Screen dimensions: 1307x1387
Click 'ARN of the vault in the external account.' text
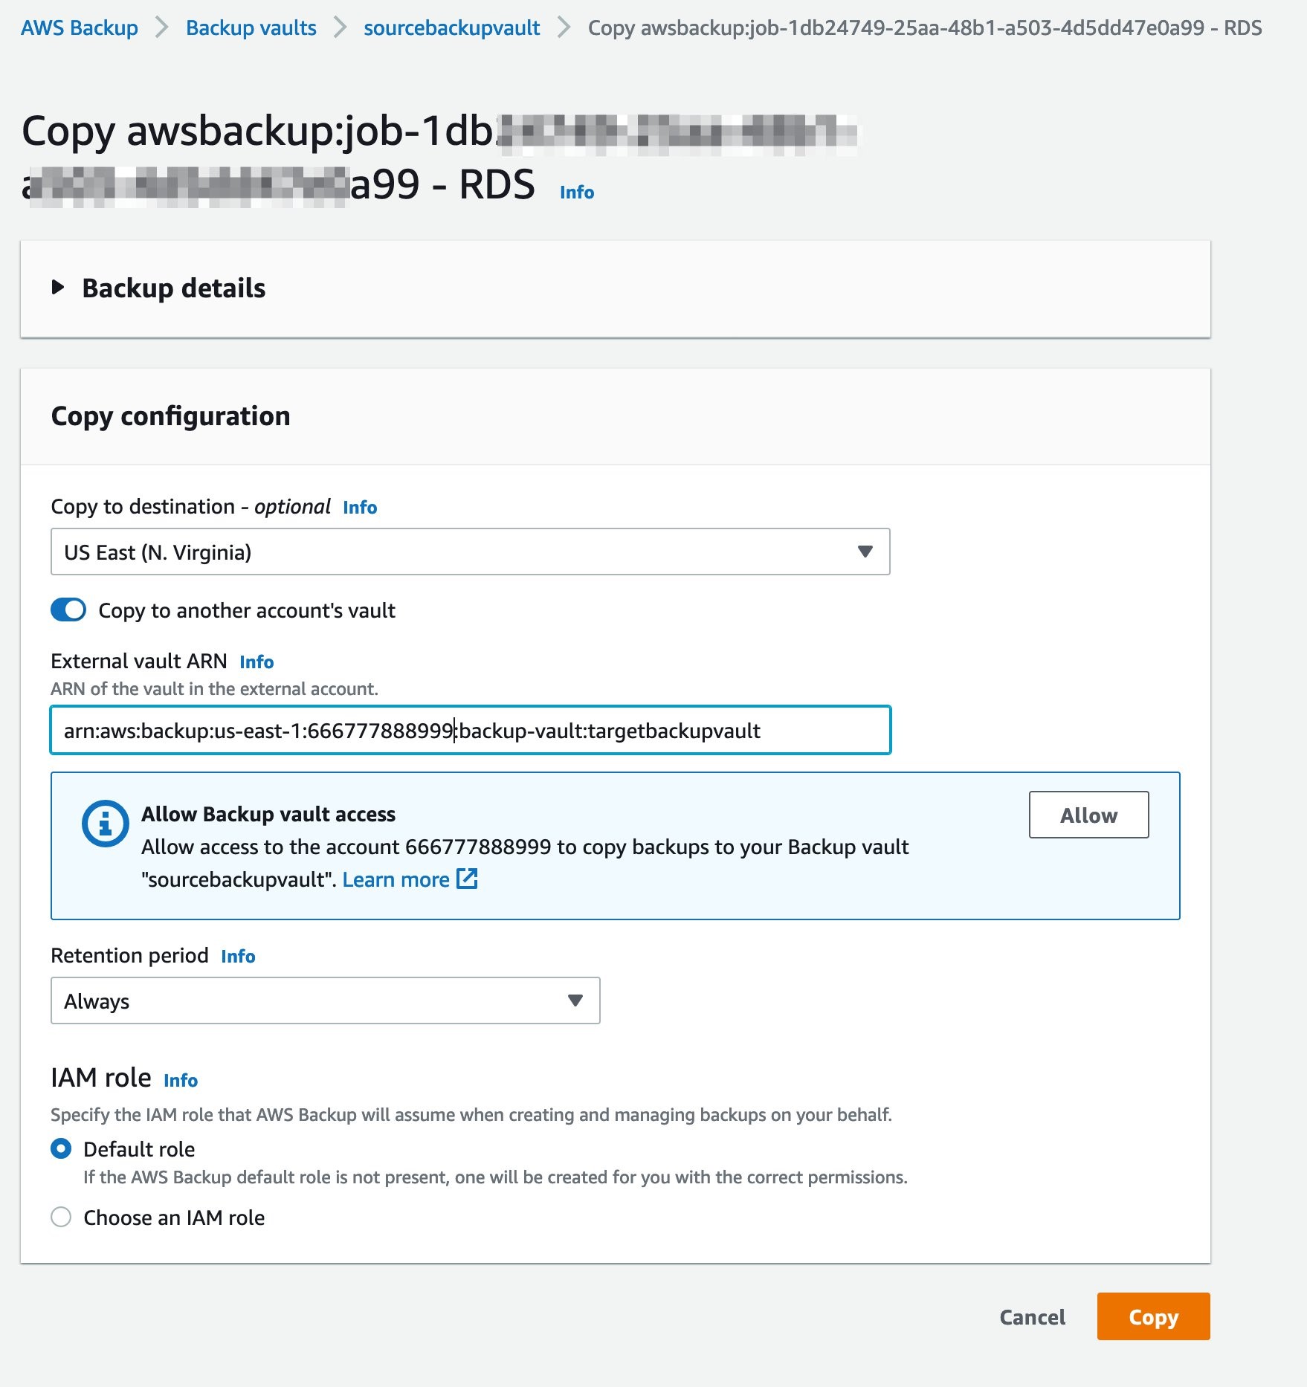[x=214, y=689]
